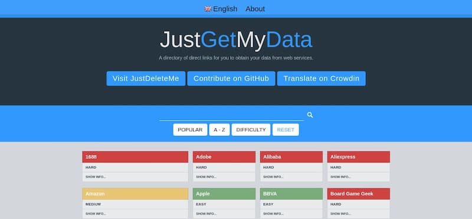
Task: Open the Apple green header link
Action: 224,194
